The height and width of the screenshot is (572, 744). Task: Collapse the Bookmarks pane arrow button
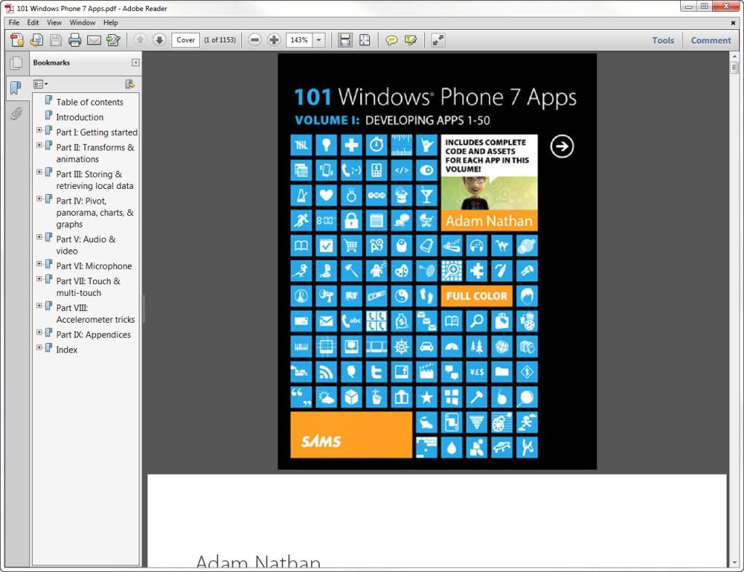[136, 63]
